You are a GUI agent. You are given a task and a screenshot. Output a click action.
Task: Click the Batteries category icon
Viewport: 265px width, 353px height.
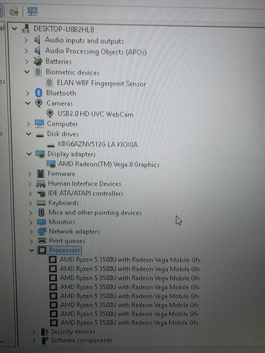(x=38, y=61)
